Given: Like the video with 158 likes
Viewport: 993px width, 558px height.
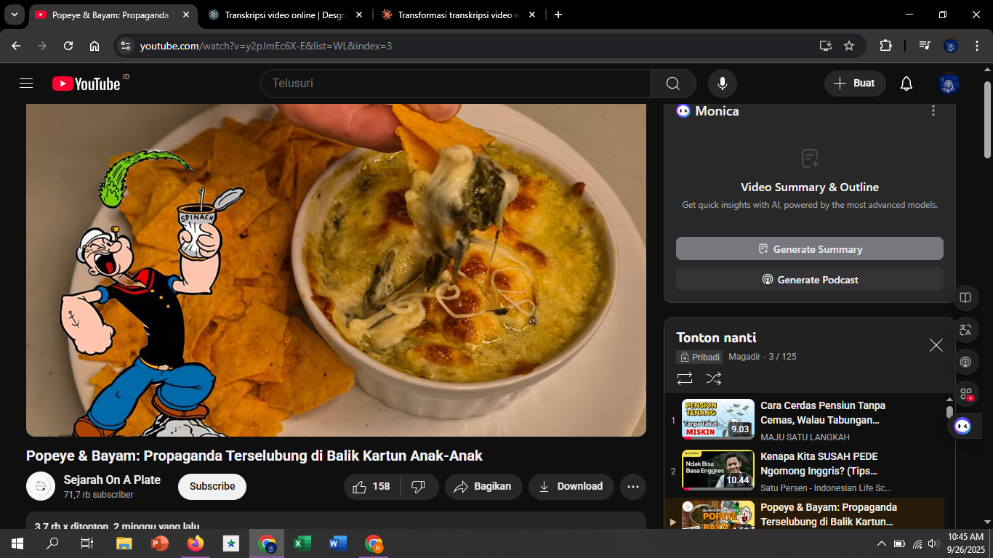Looking at the screenshot, I should pos(371,487).
